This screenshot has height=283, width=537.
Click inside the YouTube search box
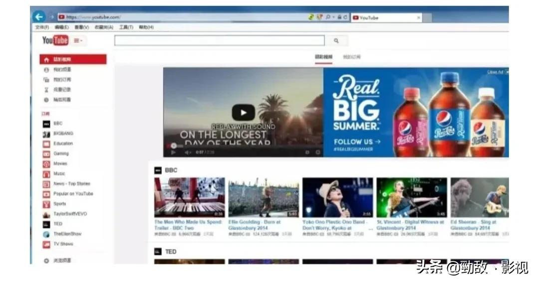(219, 41)
